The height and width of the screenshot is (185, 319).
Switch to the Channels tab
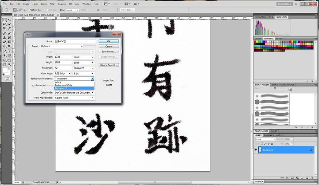(x=269, y=135)
